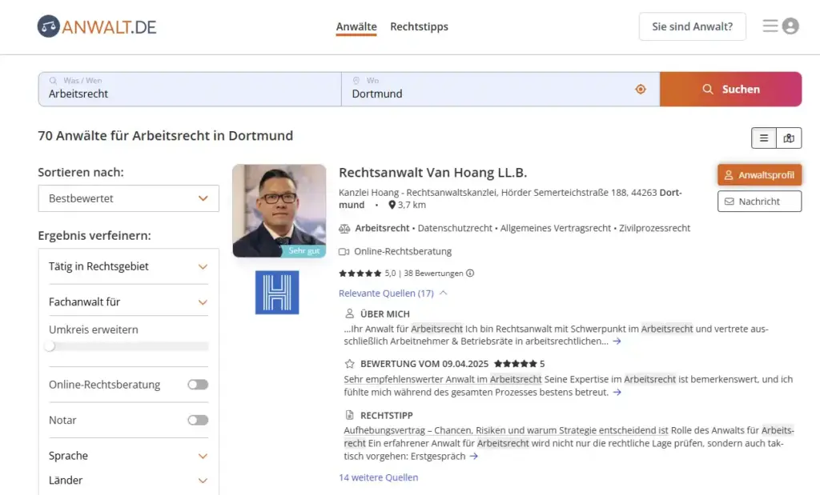Click the Sehr gut badge on photo
The width and height of the screenshot is (820, 495).
(x=303, y=250)
